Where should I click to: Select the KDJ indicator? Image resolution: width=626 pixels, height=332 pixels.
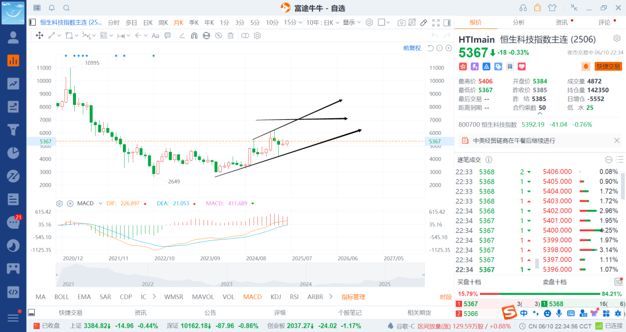(275, 297)
